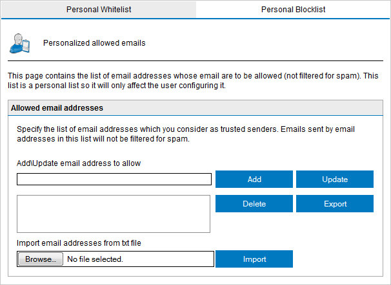Switch to the Personal Blocklist tab
391x285 pixels.
point(293,10)
